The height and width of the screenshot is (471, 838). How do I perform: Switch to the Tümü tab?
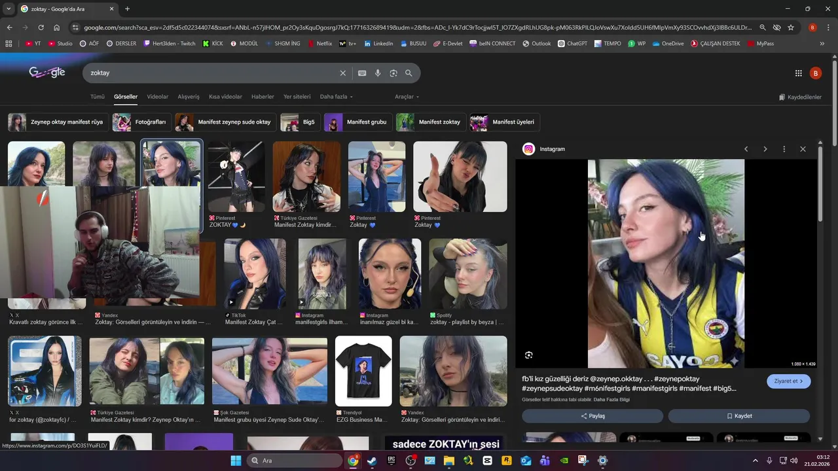(98, 97)
